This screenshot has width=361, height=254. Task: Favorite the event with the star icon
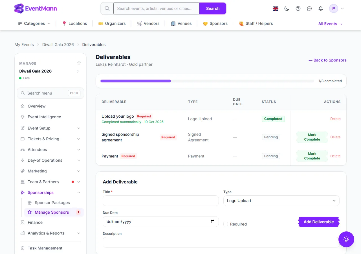79,63
